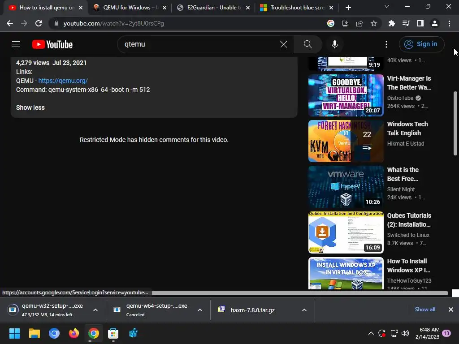Open Windows Tech Talk English playlist title
Viewport: 459px width, 344px height.
click(x=407, y=129)
